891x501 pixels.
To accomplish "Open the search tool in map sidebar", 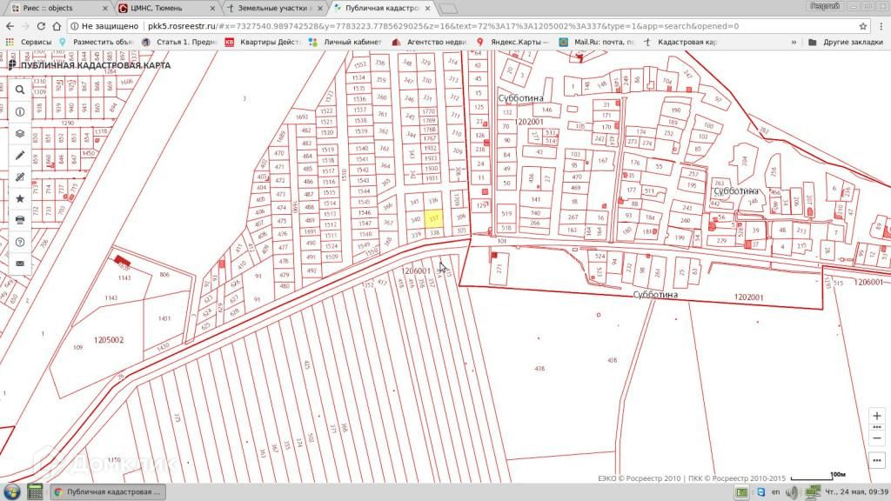I will point(20,90).
